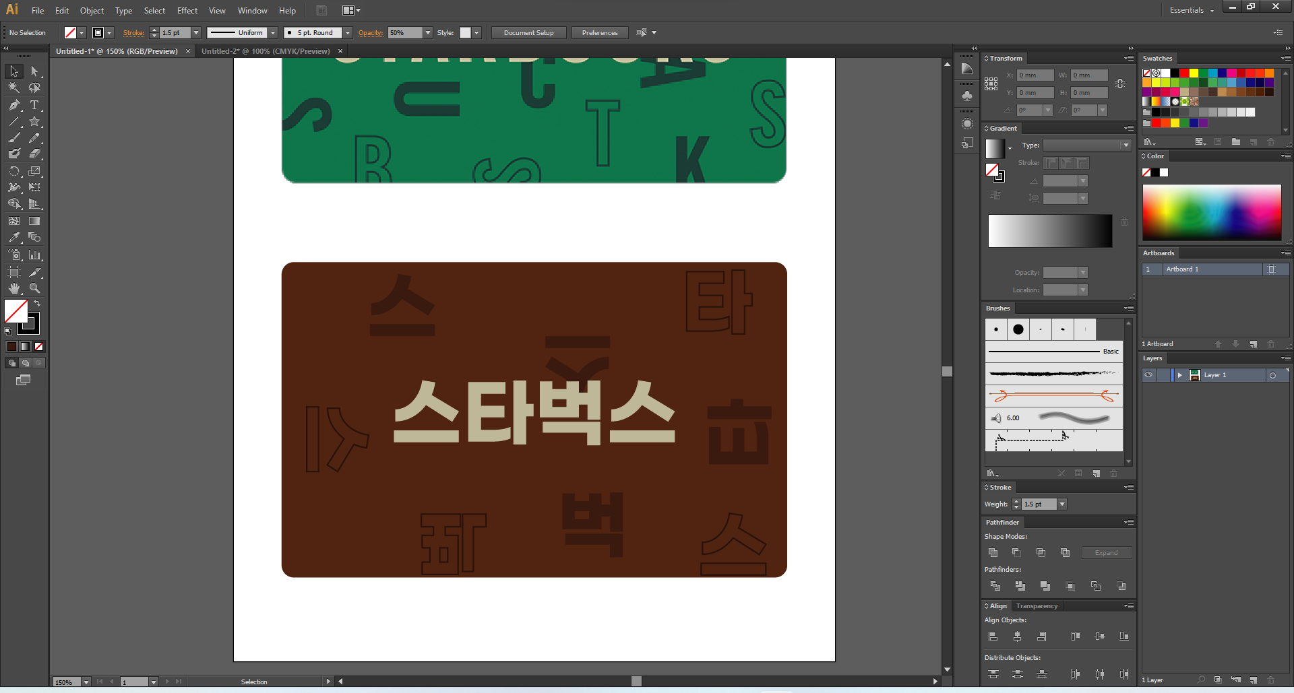Viewport: 1294px width, 693px height.
Task: Select the Swatches None swatch
Action: coord(1146,73)
